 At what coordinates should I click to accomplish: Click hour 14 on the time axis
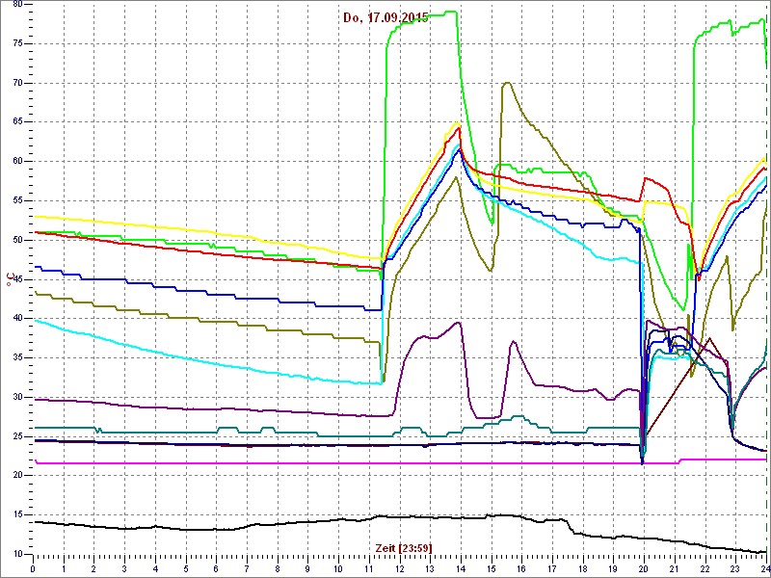click(x=461, y=569)
